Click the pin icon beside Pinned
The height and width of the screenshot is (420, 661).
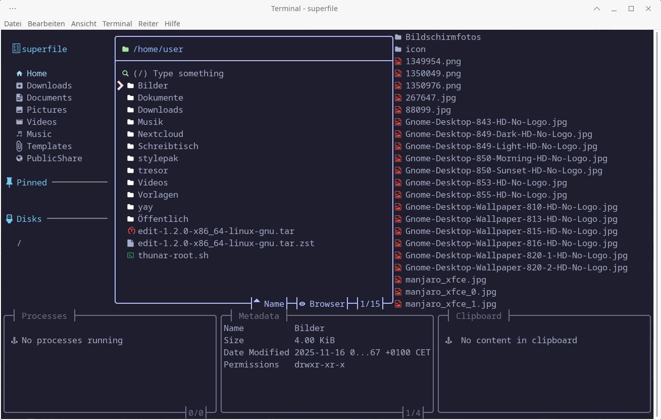9,182
